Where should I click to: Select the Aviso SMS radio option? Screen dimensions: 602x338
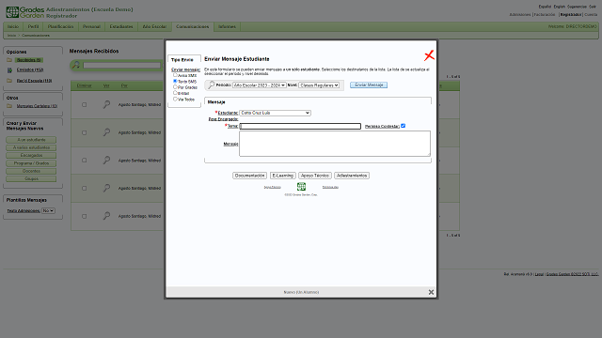pyautogui.click(x=175, y=75)
